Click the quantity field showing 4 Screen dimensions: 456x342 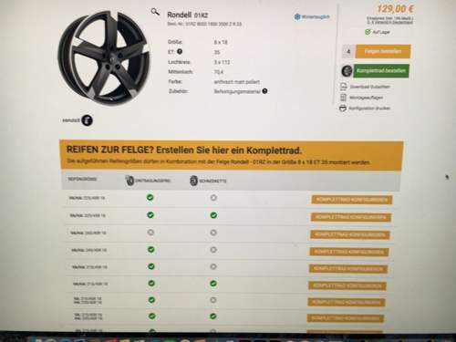pyautogui.click(x=348, y=51)
